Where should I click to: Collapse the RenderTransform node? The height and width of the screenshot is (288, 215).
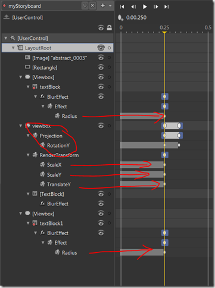[28, 155]
